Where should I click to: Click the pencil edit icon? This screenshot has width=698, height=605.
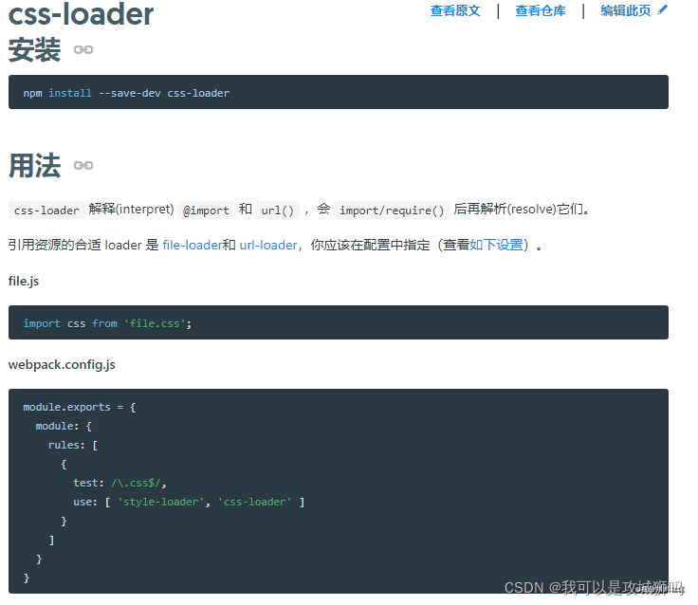[662, 9]
